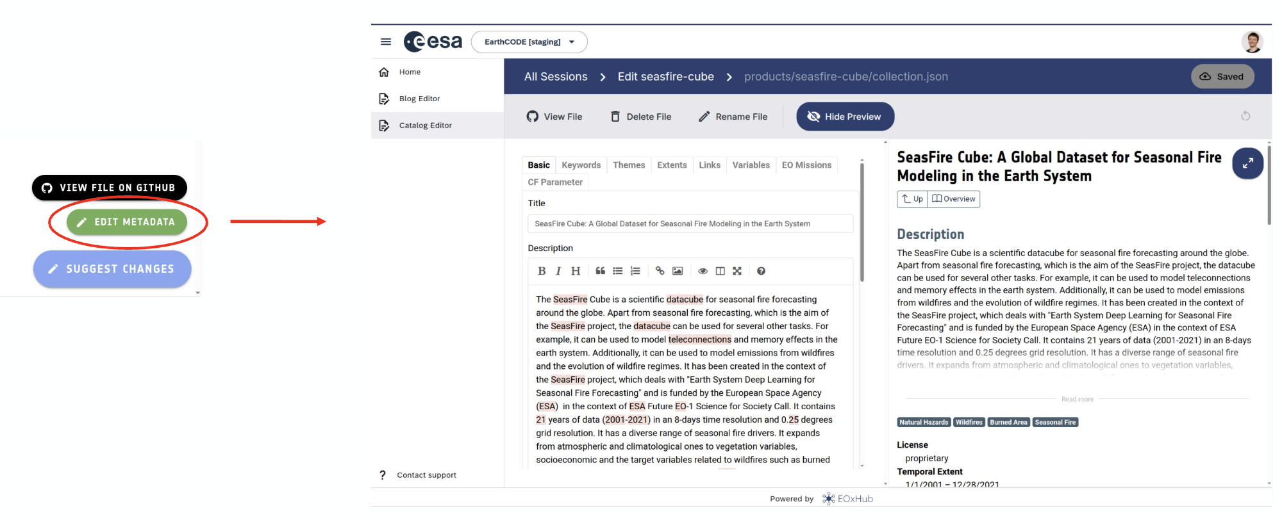Toggle the markdown preview eye icon
Screen dimensions: 1282x520
point(703,271)
